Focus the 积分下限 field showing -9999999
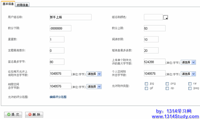This screenshot has height=119, width=200. [60, 28]
